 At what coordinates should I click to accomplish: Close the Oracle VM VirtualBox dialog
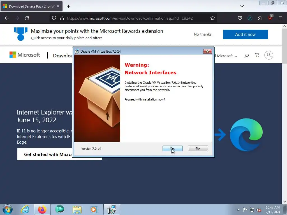pyautogui.click(x=207, y=52)
